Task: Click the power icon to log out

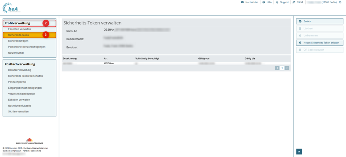Action: tap(340, 2)
